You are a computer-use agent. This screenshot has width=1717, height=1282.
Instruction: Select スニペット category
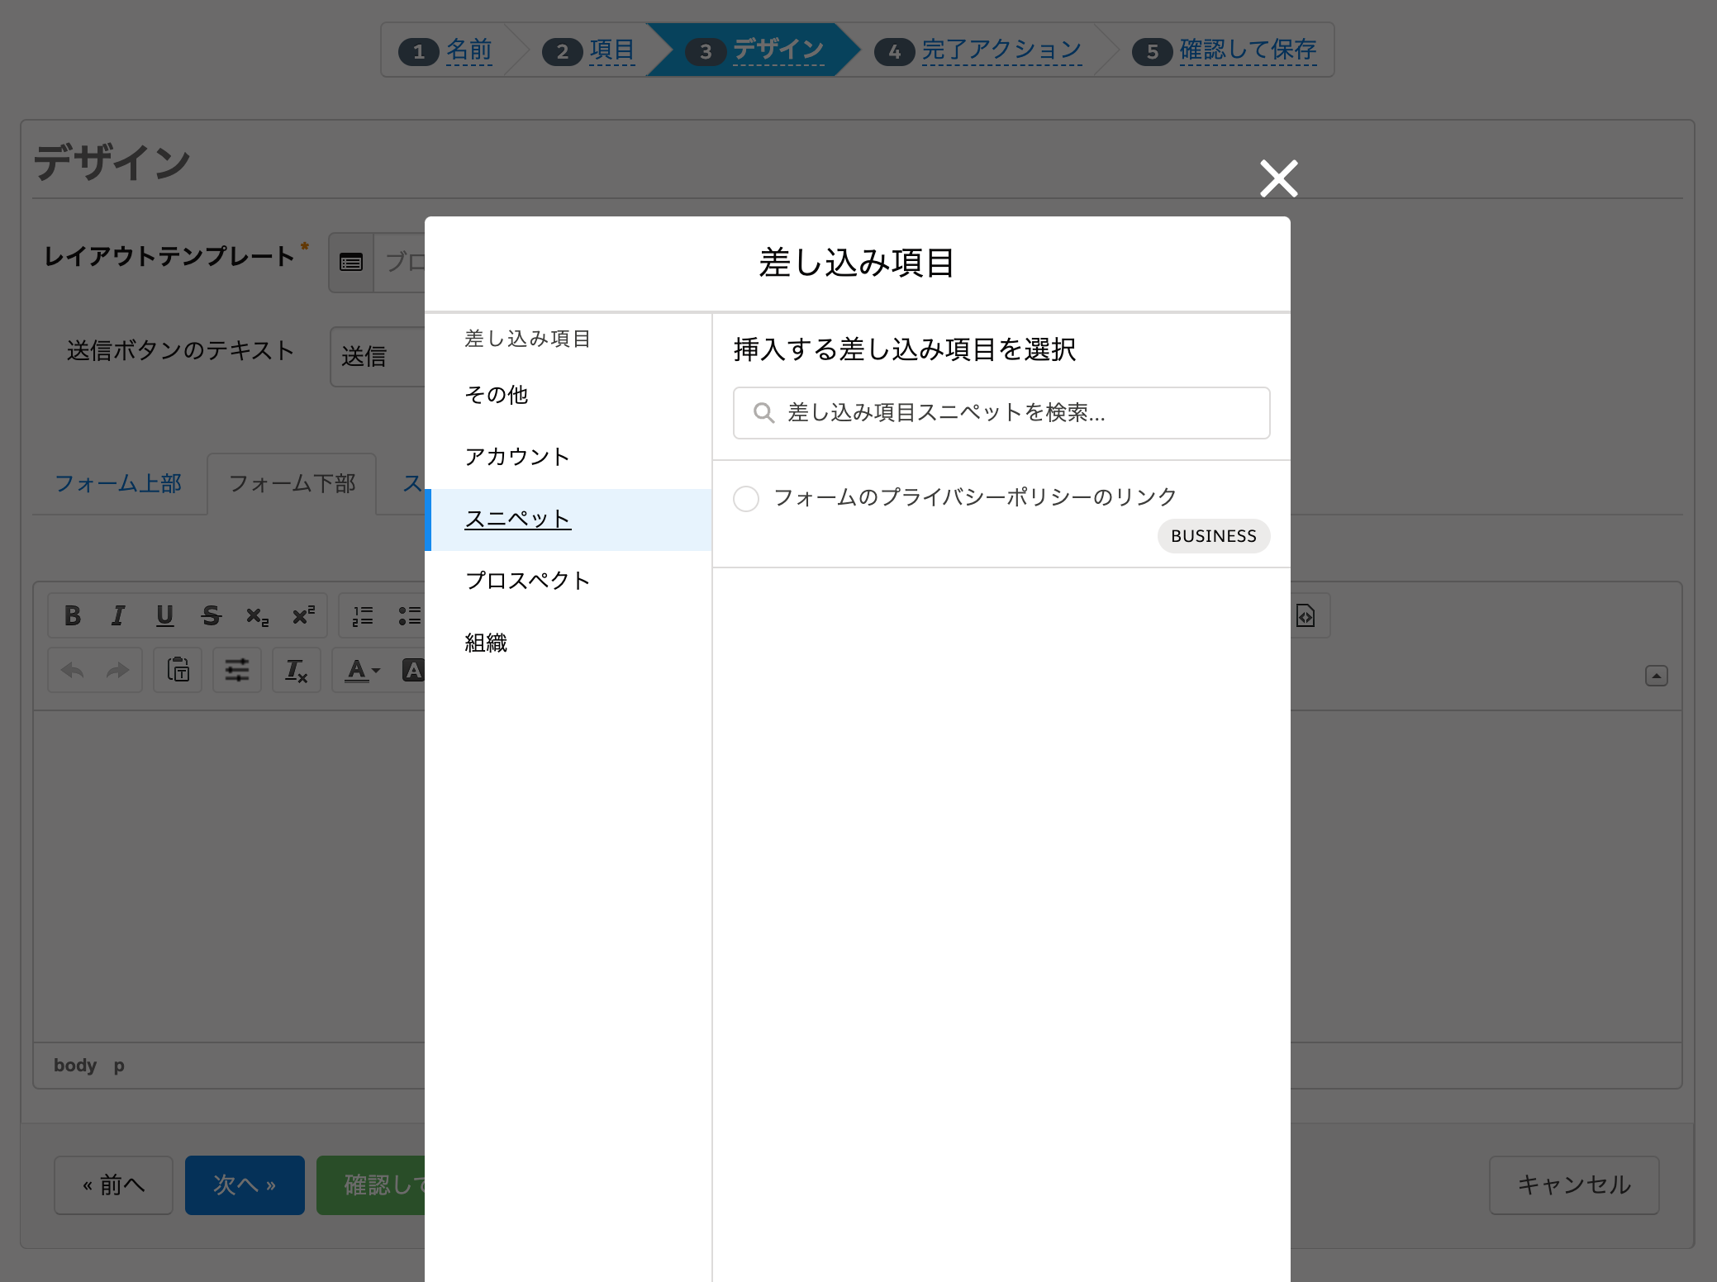pyautogui.click(x=568, y=520)
